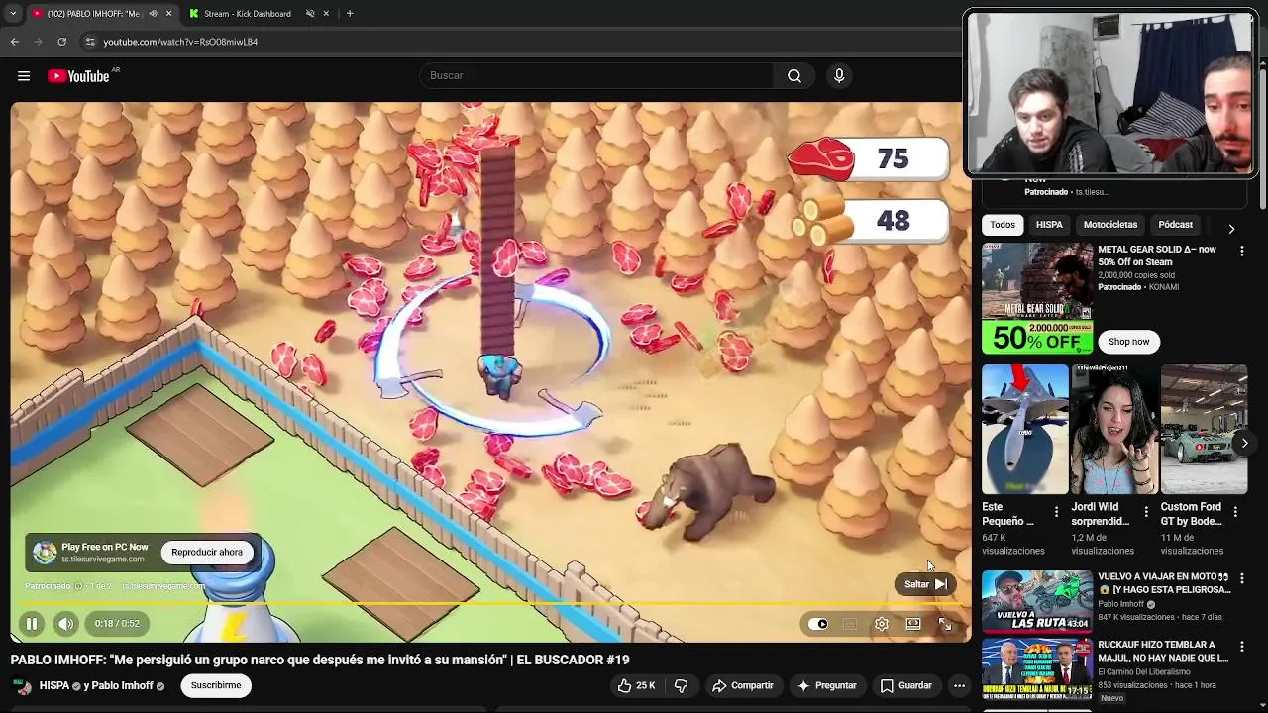
Task: Open options menu for Metal Gear Solid ad
Action: click(x=1241, y=252)
